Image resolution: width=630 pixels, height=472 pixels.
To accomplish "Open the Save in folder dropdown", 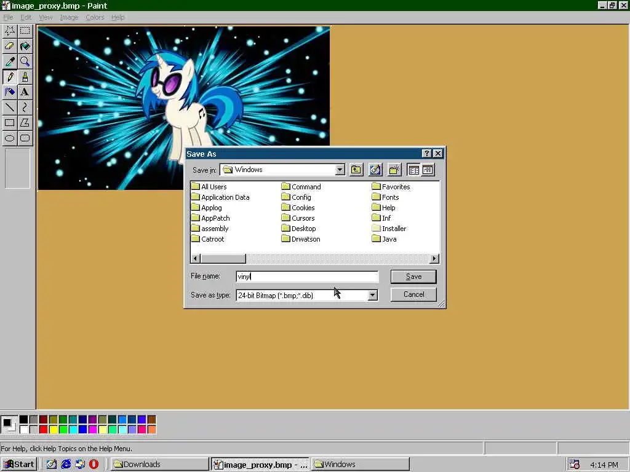I will pos(340,170).
